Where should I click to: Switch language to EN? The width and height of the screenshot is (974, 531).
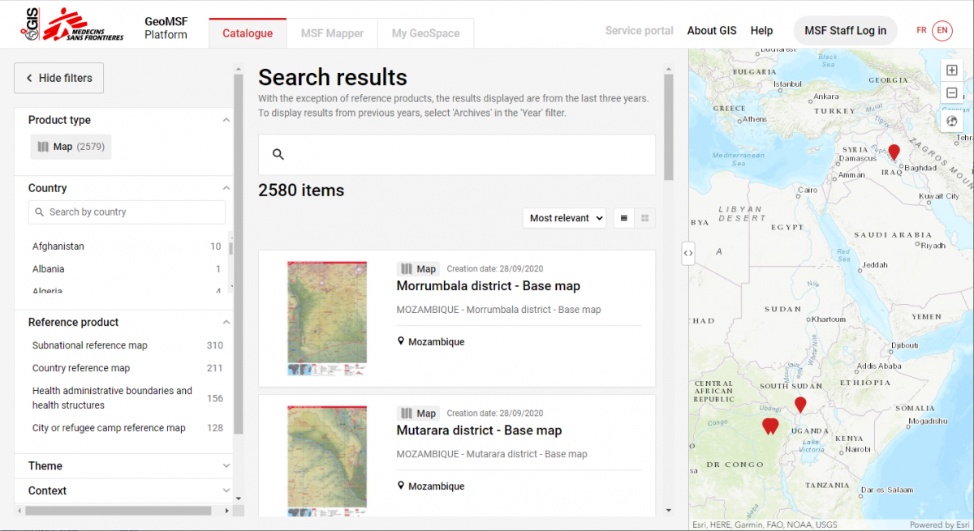click(942, 30)
